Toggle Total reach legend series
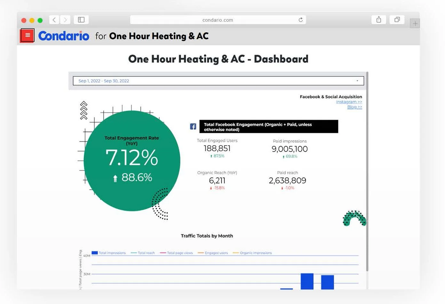Image resolution: width=445 pixels, height=304 pixels. [x=143, y=253]
